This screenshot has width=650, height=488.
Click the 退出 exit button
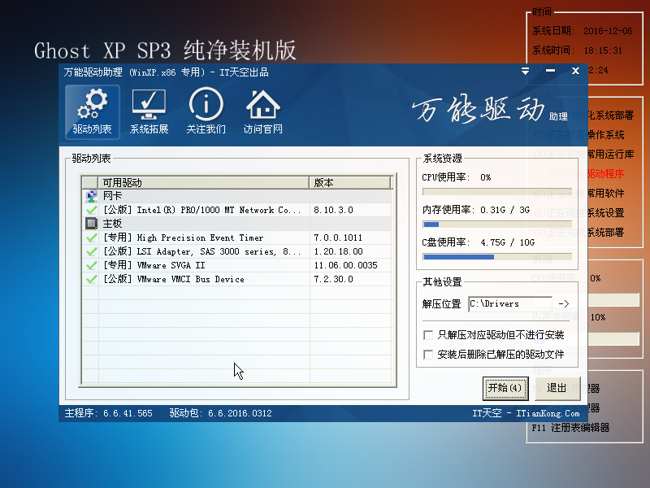click(x=557, y=388)
